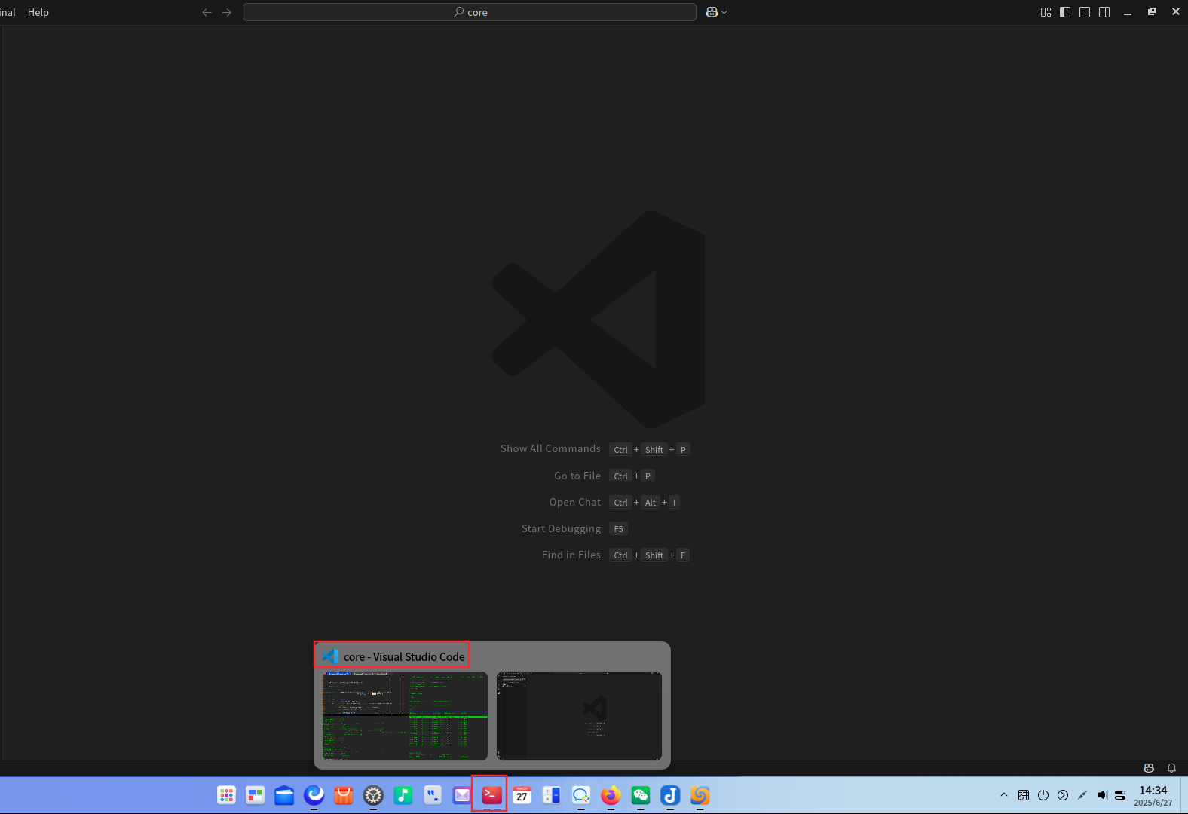Open the orange spiral app in the taskbar

point(700,795)
